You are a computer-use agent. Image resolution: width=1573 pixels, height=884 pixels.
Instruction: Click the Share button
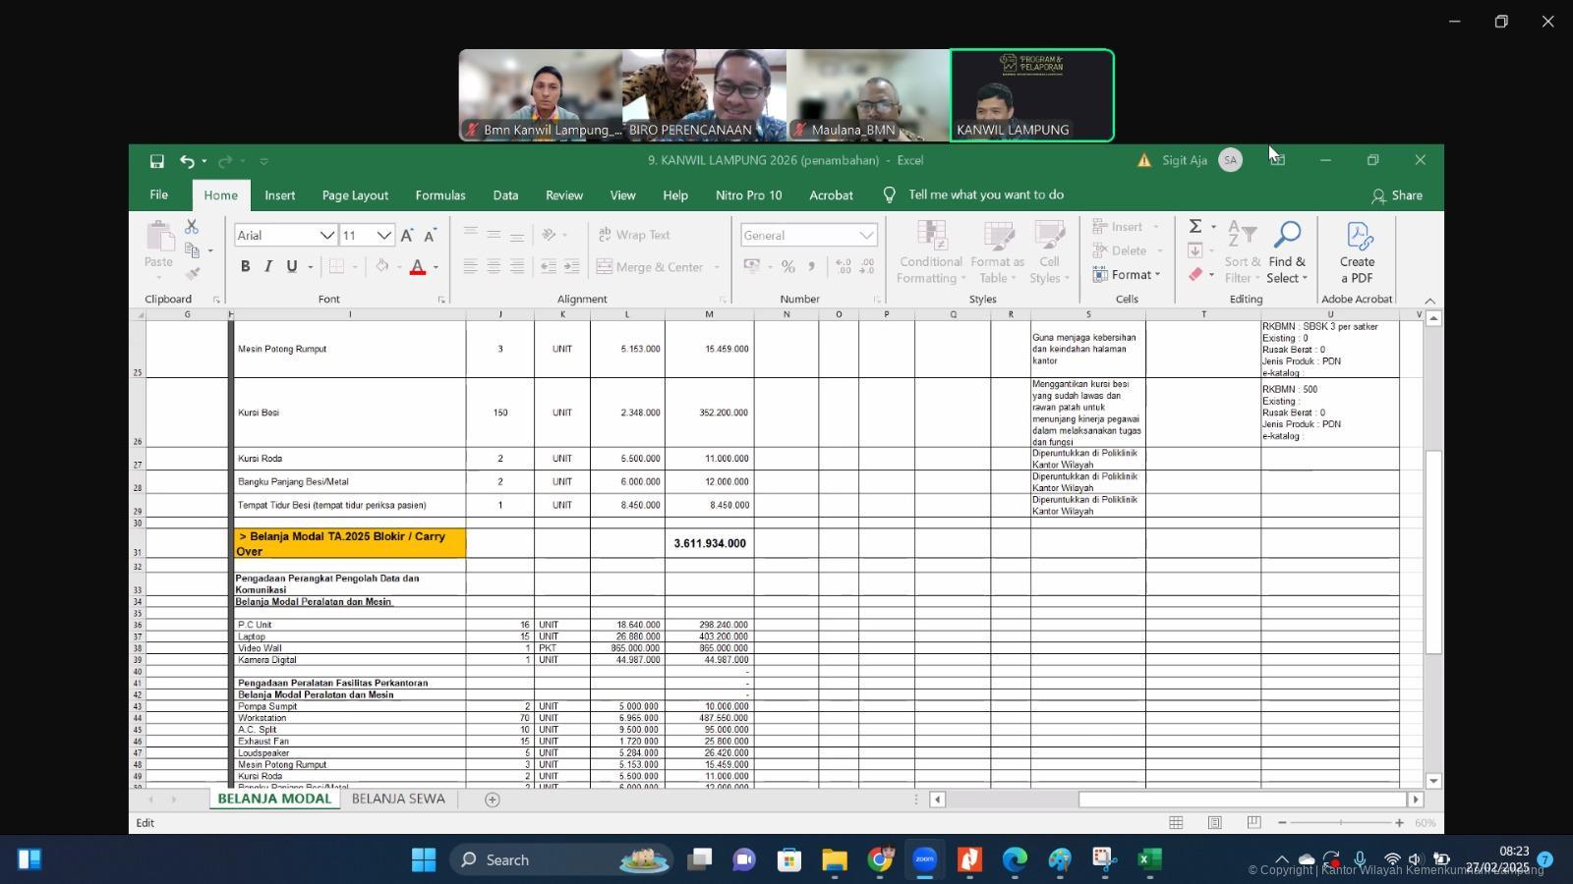[1397, 195]
